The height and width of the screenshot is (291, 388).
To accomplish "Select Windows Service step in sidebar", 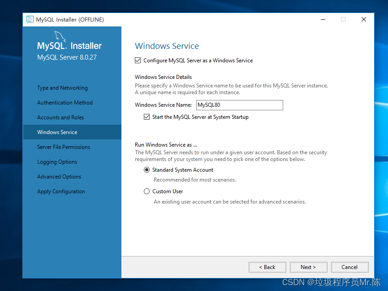I will coord(72,132).
